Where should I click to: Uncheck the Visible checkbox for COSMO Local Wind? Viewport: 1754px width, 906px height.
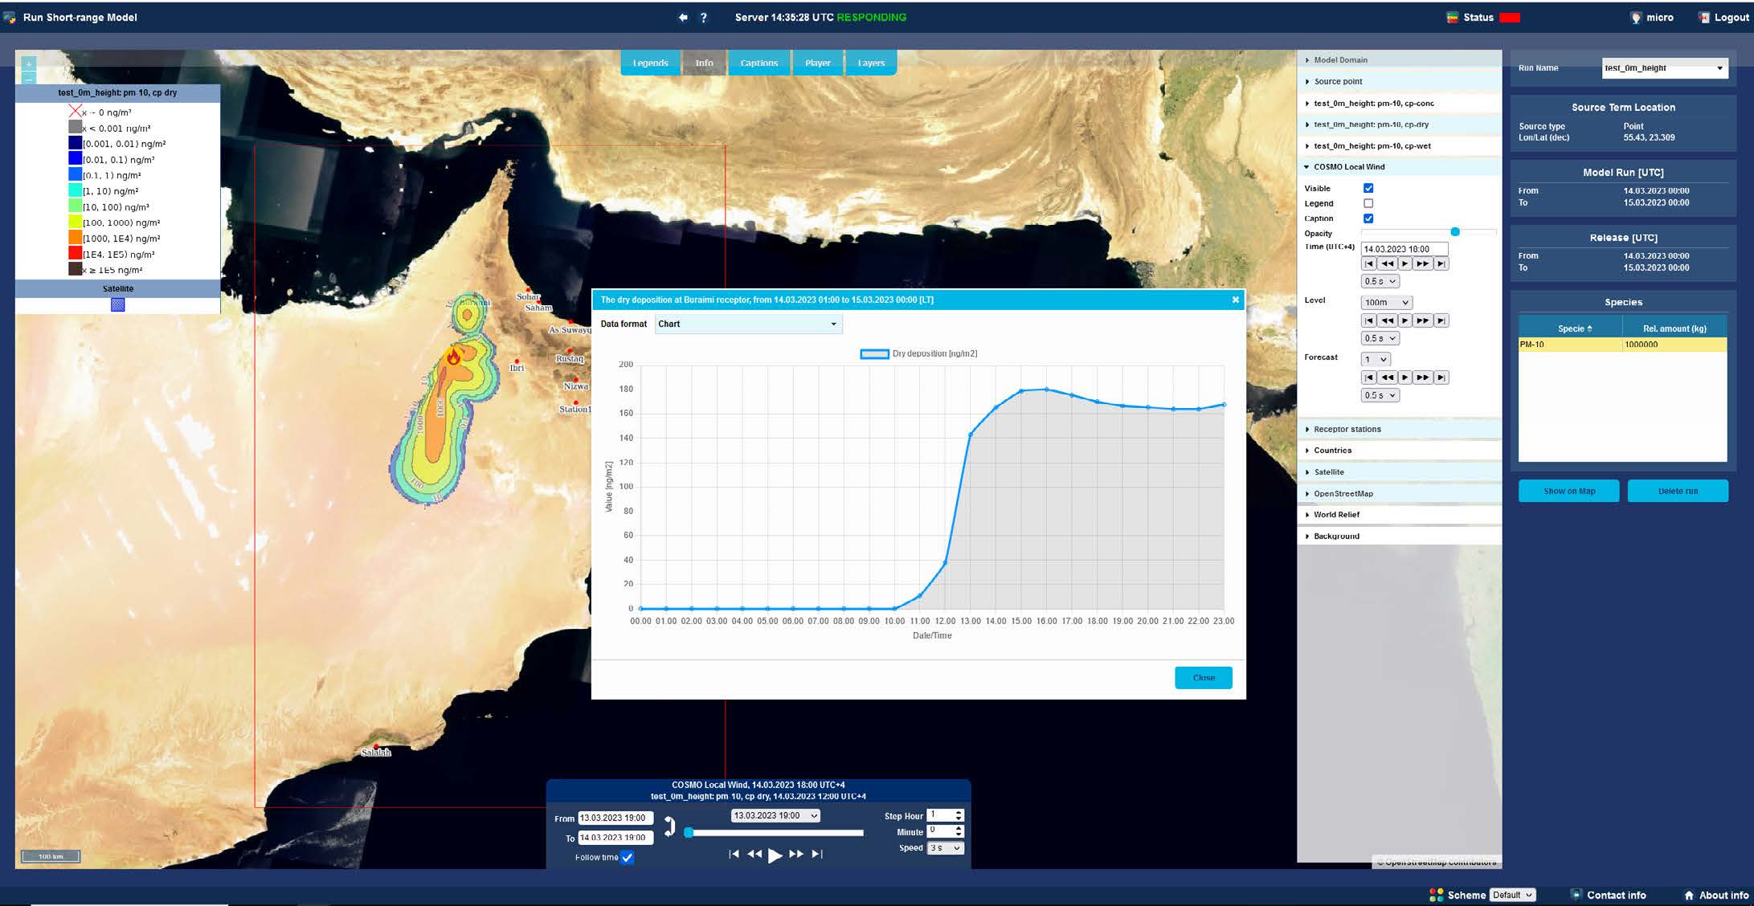pyautogui.click(x=1368, y=188)
